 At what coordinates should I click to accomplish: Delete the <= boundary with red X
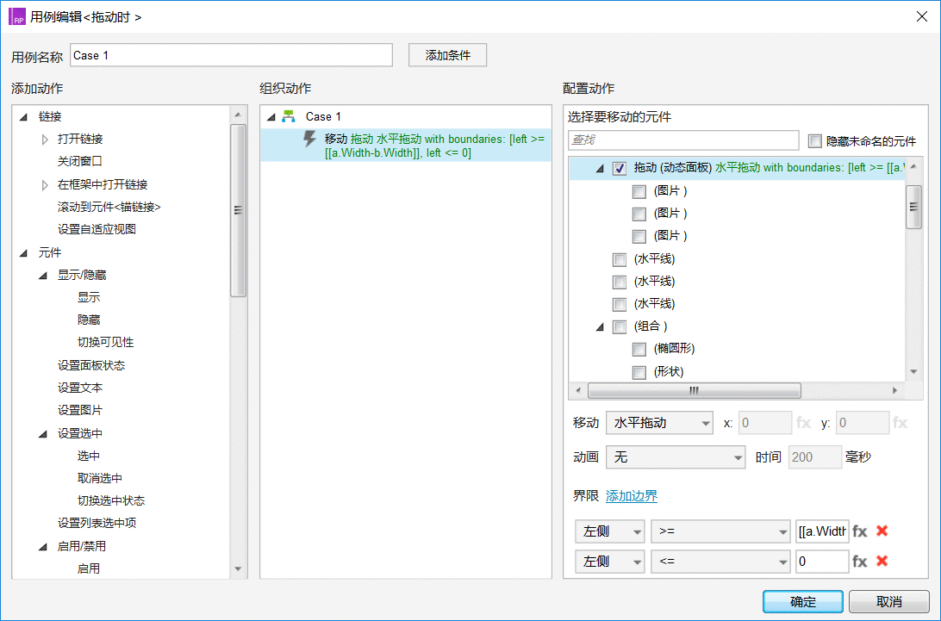882,561
